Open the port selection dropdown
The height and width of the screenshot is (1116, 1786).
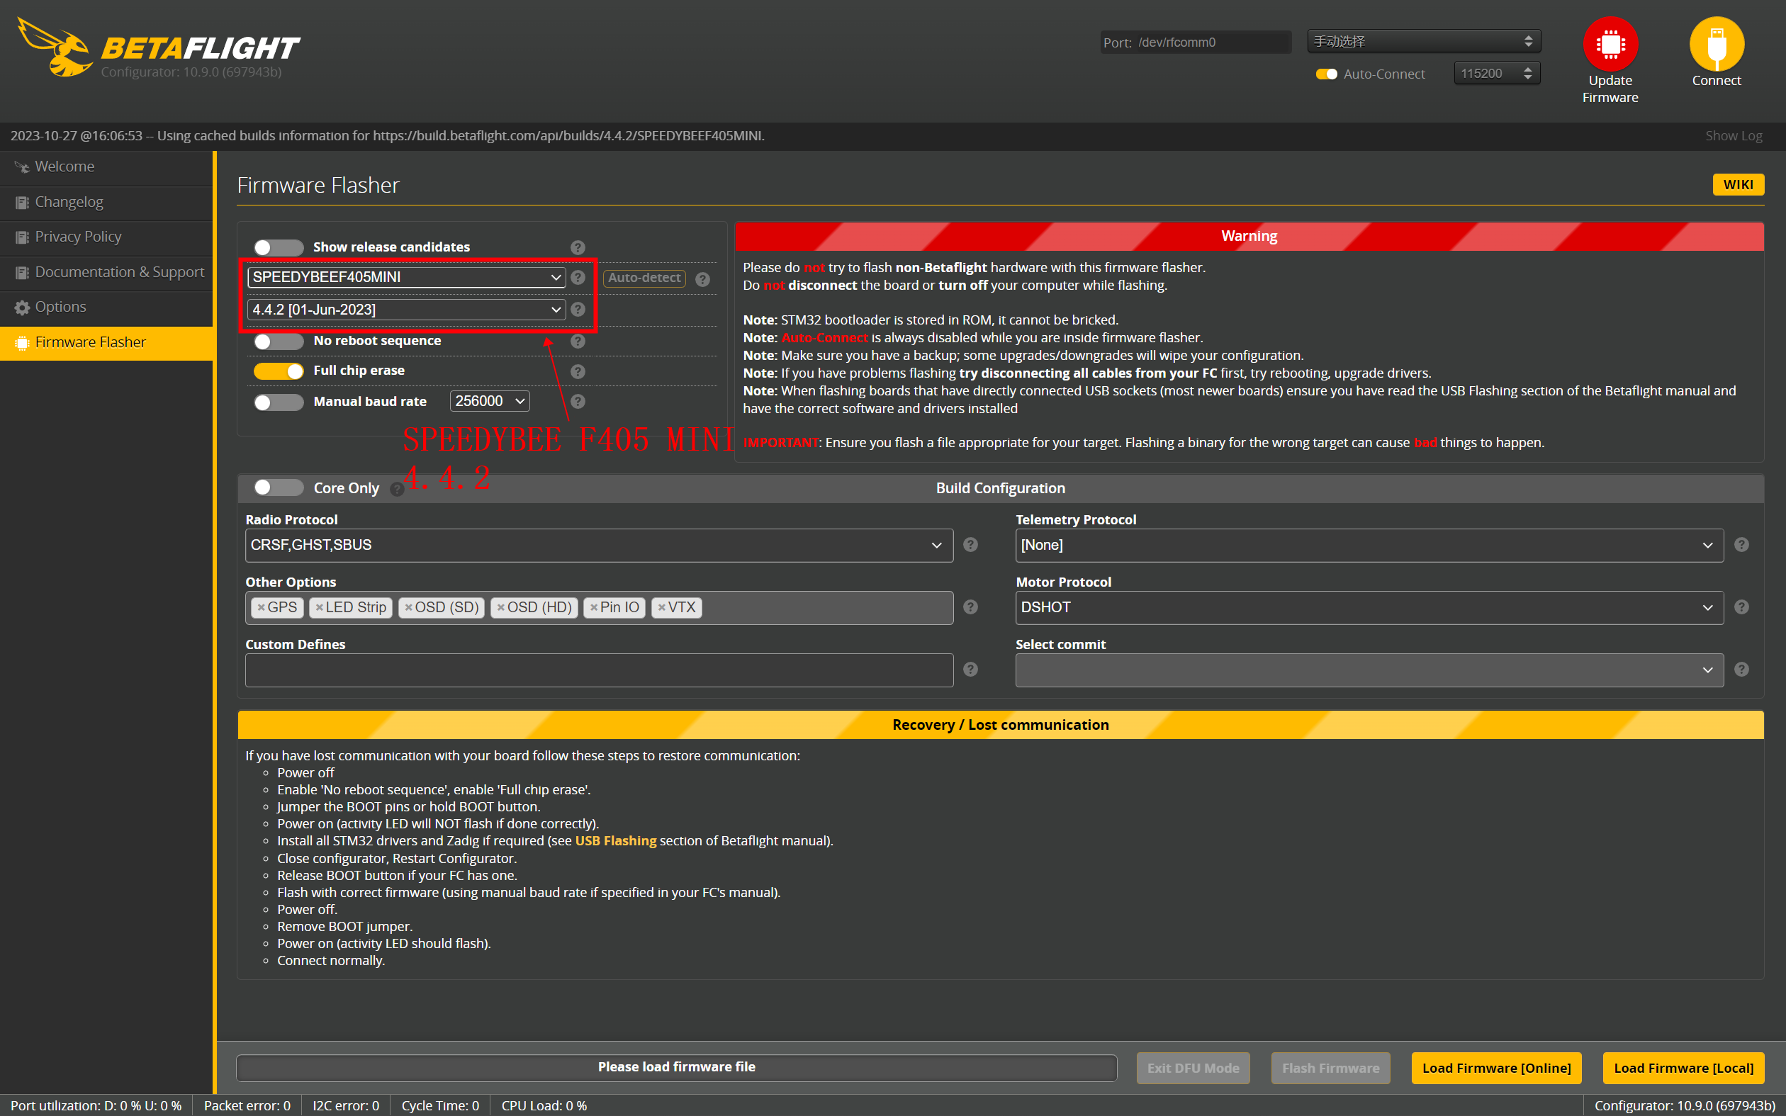[1424, 41]
